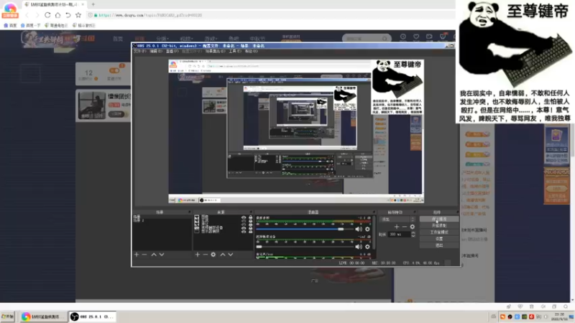
Task: Click the second mixer channel's volume slider handle
Action: 259,247
